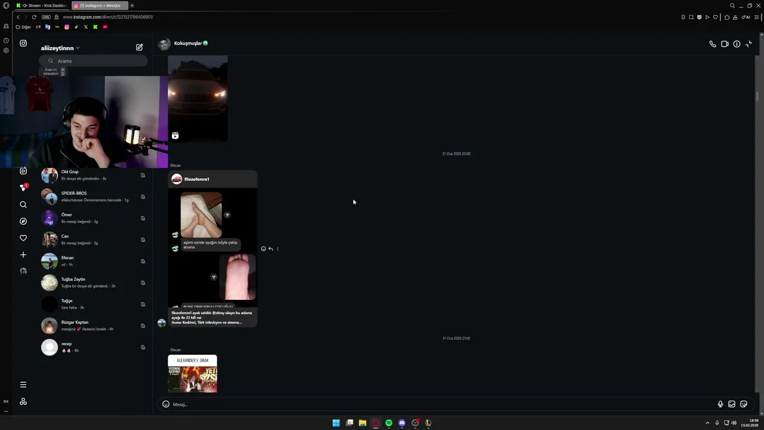Viewport: 764px width, 430px height.
Task: Open Windows Start menu
Action: coord(336,423)
